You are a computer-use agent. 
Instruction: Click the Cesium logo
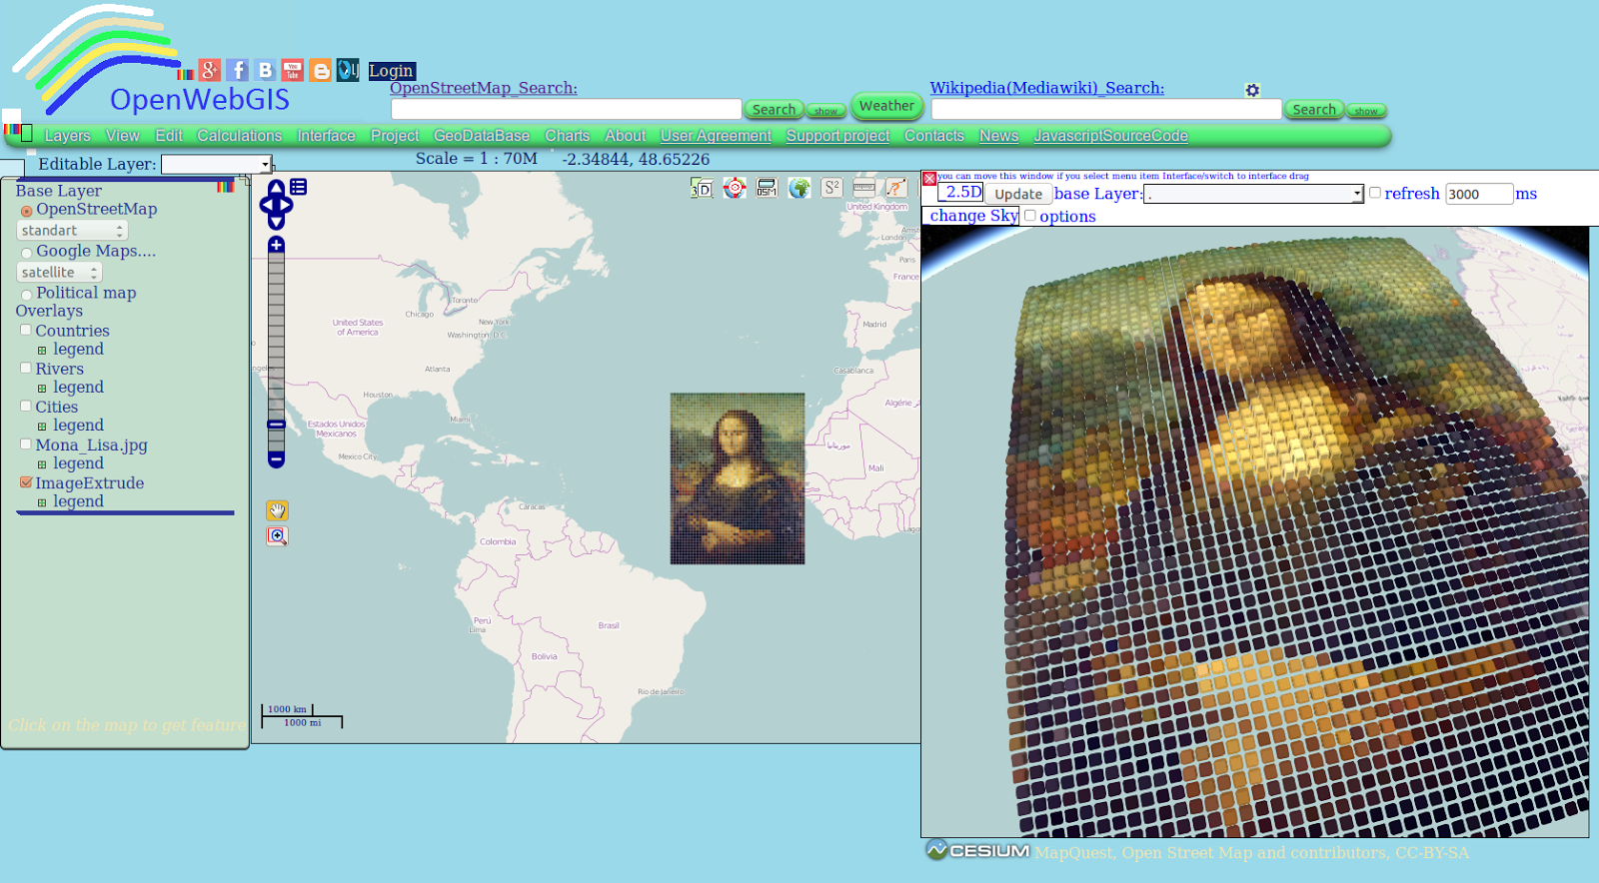[x=977, y=850]
